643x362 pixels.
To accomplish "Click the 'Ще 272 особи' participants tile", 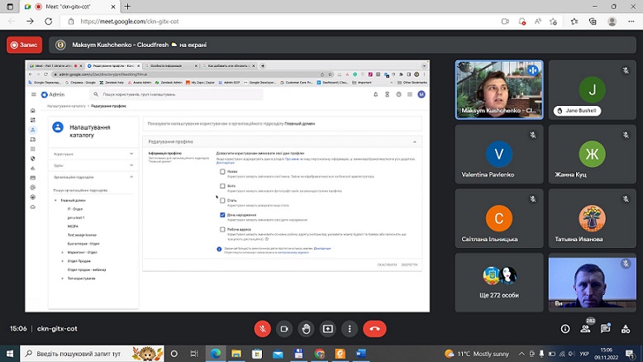I will [499, 283].
